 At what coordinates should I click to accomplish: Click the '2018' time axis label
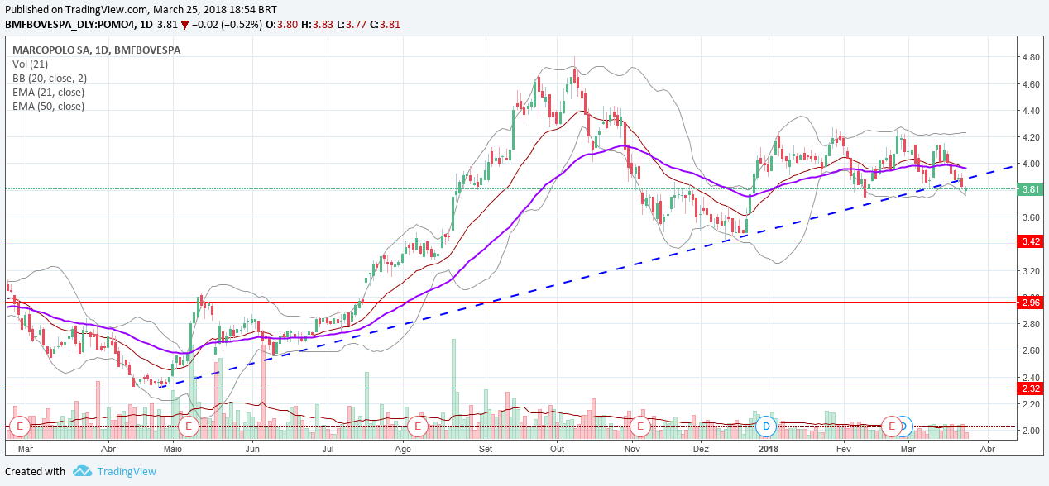pyautogui.click(x=769, y=450)
